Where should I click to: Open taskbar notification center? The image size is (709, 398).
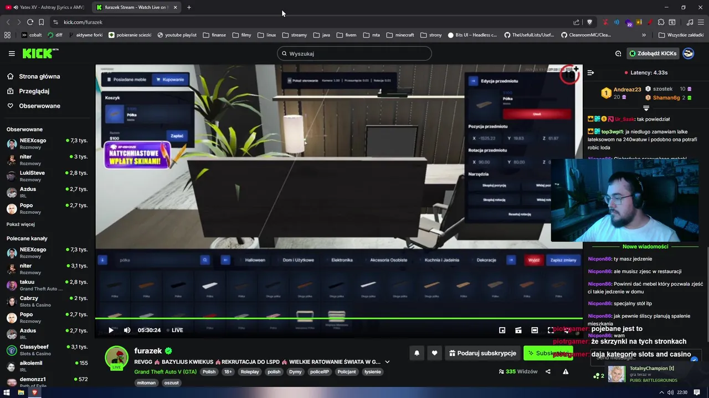(x=697, y=392)
